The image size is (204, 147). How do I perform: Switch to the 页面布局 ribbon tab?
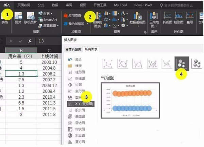coord(23,5)
